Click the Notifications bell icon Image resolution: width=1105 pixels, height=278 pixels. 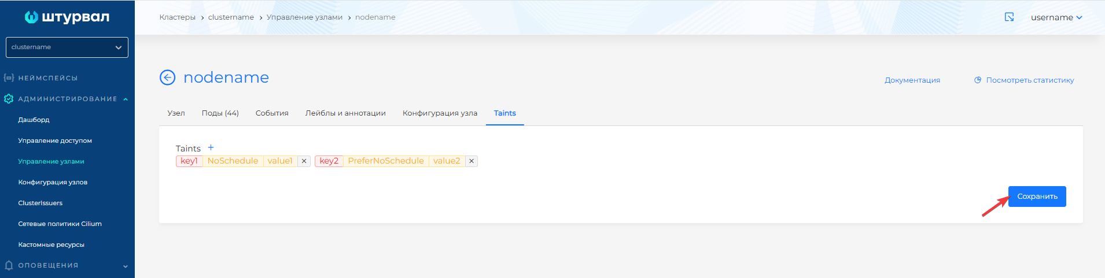coord(9,265)
